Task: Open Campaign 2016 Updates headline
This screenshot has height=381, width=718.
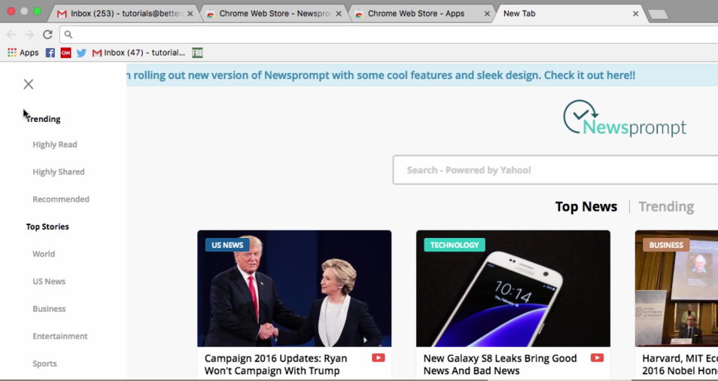Action: pos(275,364)
